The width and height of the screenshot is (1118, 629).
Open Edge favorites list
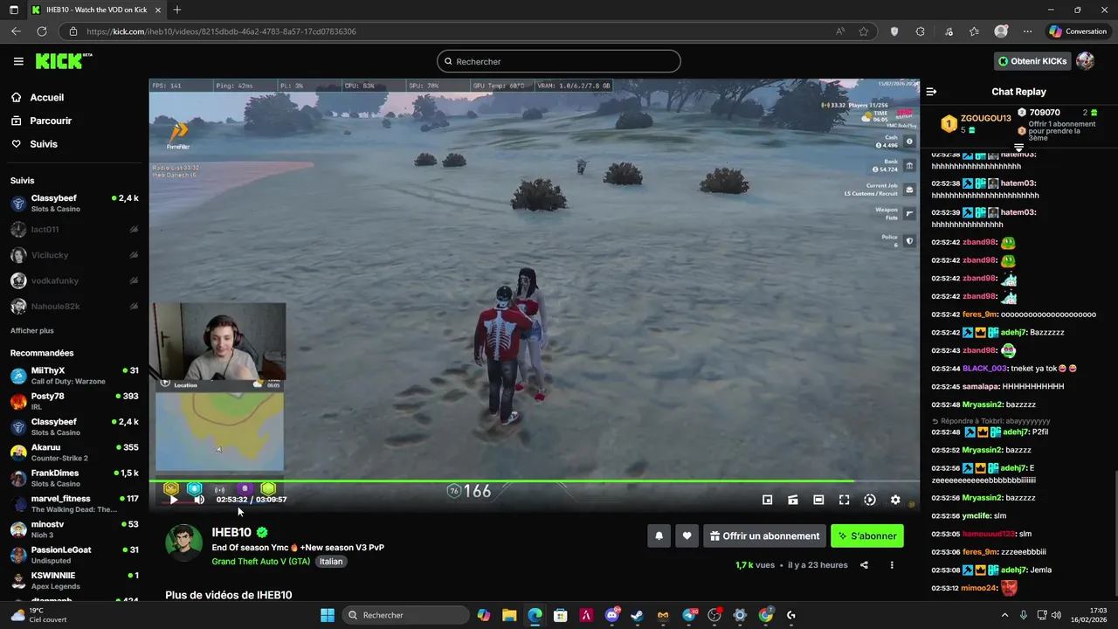click(x=974, y=31)
